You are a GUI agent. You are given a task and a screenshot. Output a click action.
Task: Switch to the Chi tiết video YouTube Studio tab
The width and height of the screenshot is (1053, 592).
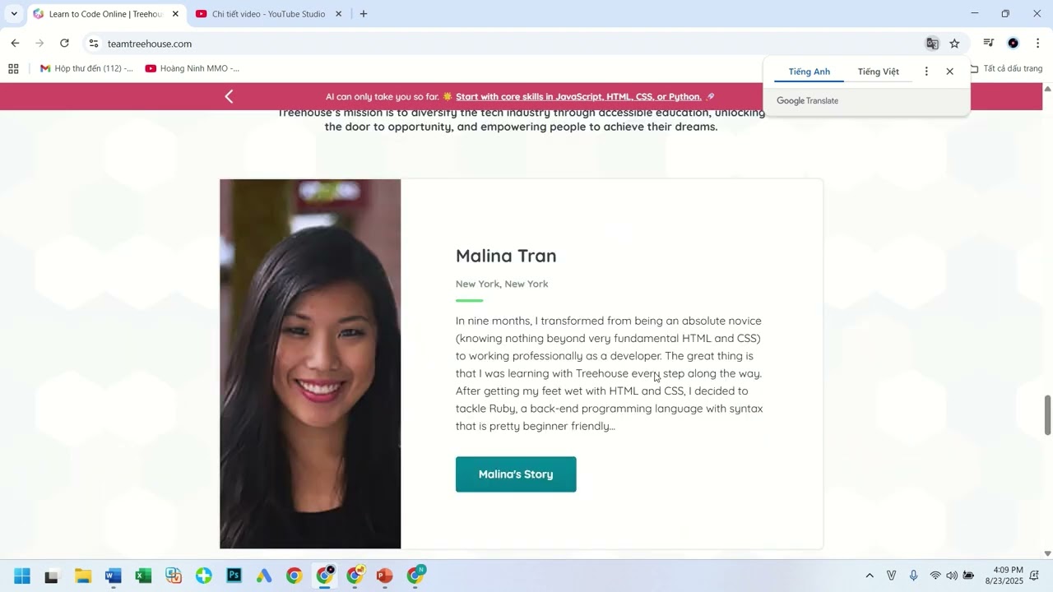pos(268,14)
